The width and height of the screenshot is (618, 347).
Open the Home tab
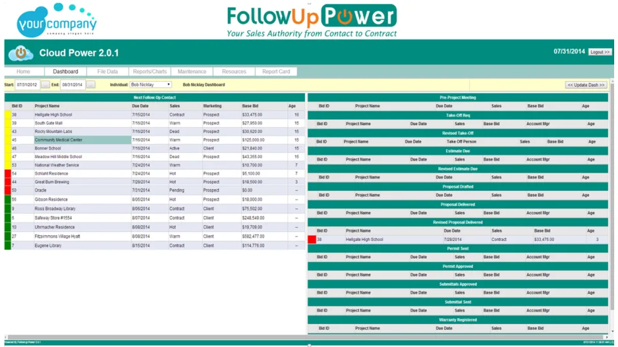[23, 71]
